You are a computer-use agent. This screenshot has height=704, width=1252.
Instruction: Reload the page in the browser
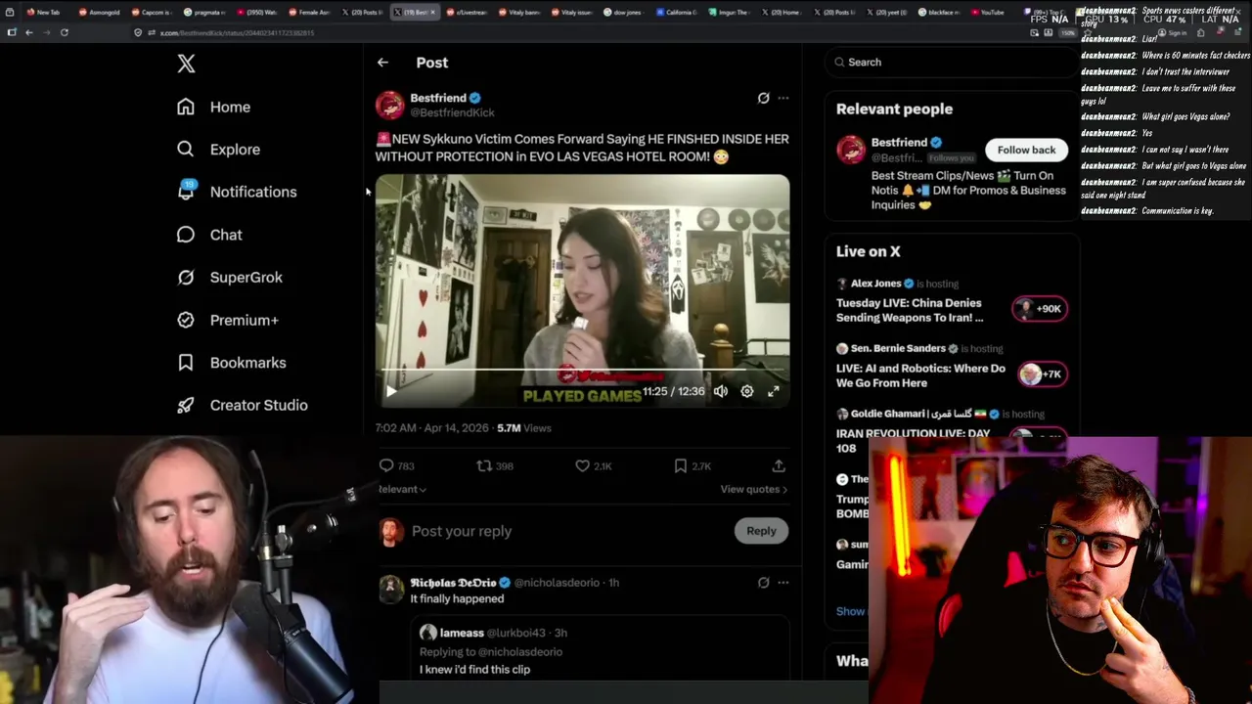pyautogui.click(x=65, y=32)
